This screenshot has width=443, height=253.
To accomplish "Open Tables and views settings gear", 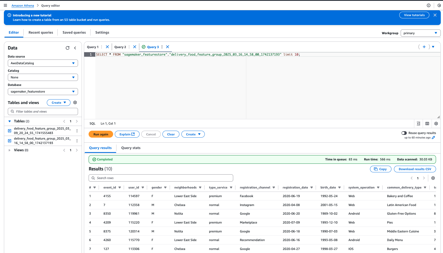I will 75,103.
